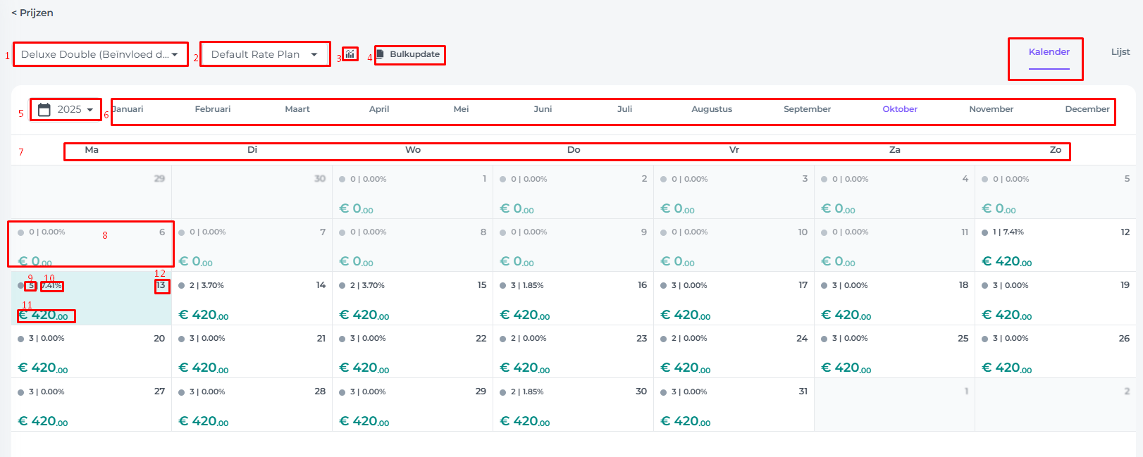Switch to the Lijst view tab
The image size is (1143, 457).
tap(1120, 52)
